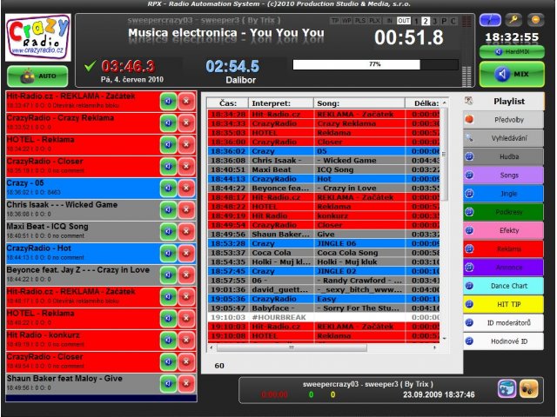Click the orange round icon beside the key
This screenshot has width=557, height=417.
tap(537, 18)
